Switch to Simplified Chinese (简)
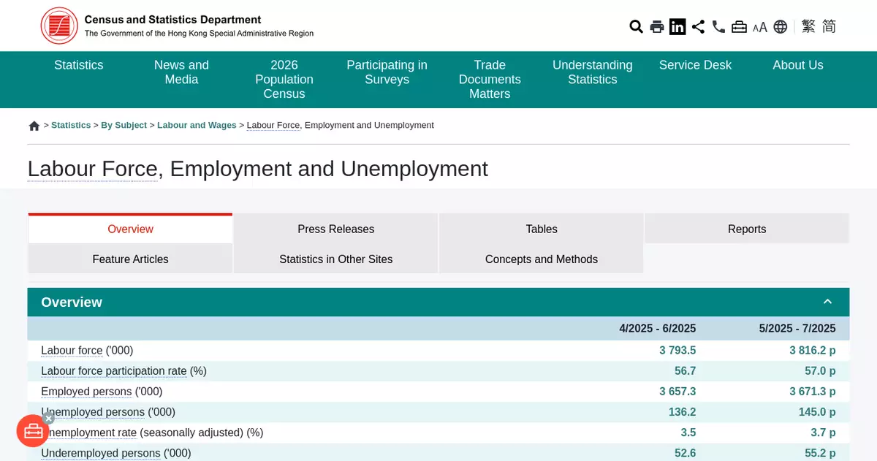This screenshot has width=877, height=461. click(829, 27)
